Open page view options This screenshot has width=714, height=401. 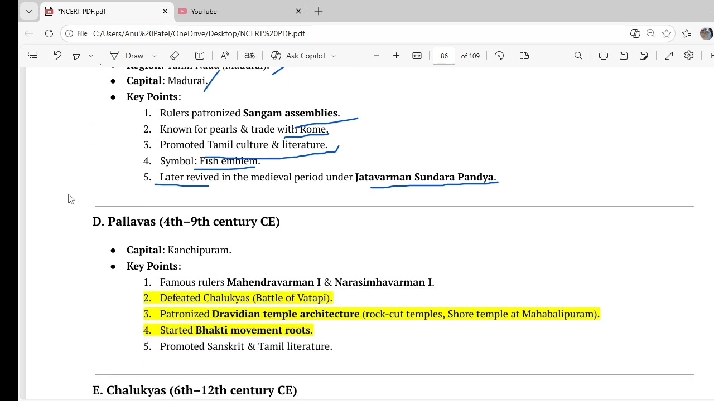coord(524,56)
